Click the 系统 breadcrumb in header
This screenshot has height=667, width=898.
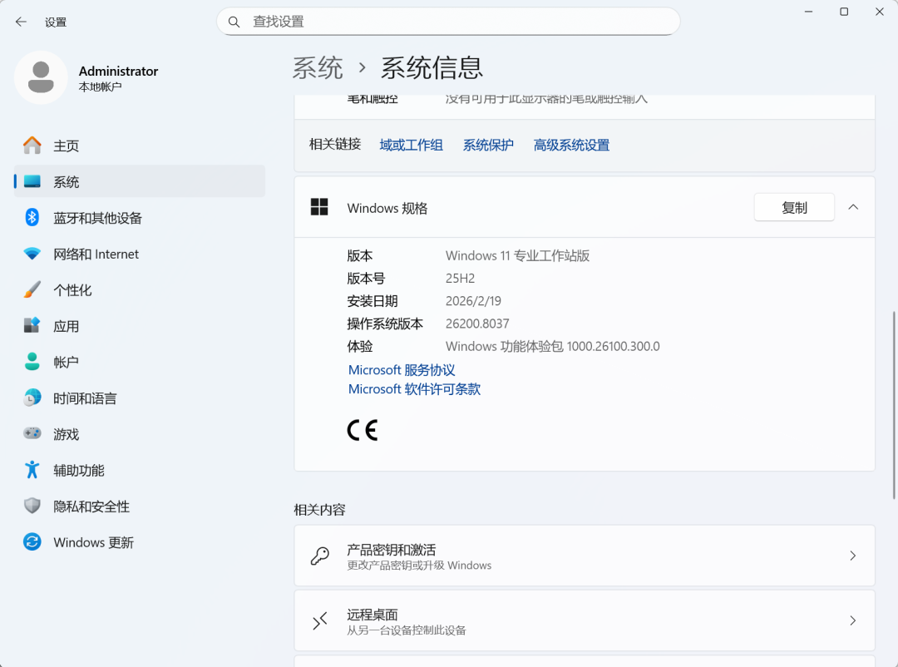[x=318, y=68]
